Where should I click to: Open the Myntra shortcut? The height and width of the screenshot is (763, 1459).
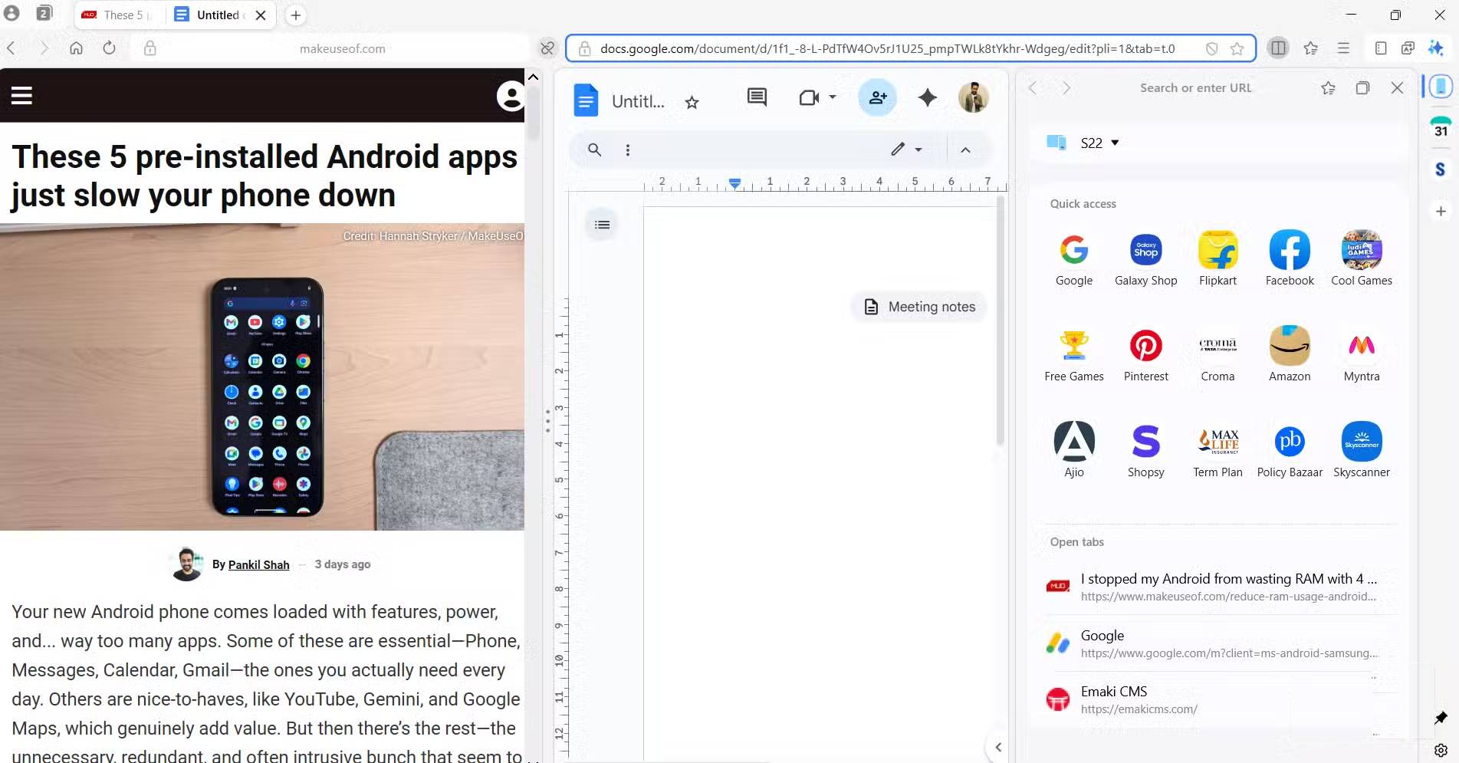pos(1362,354)
